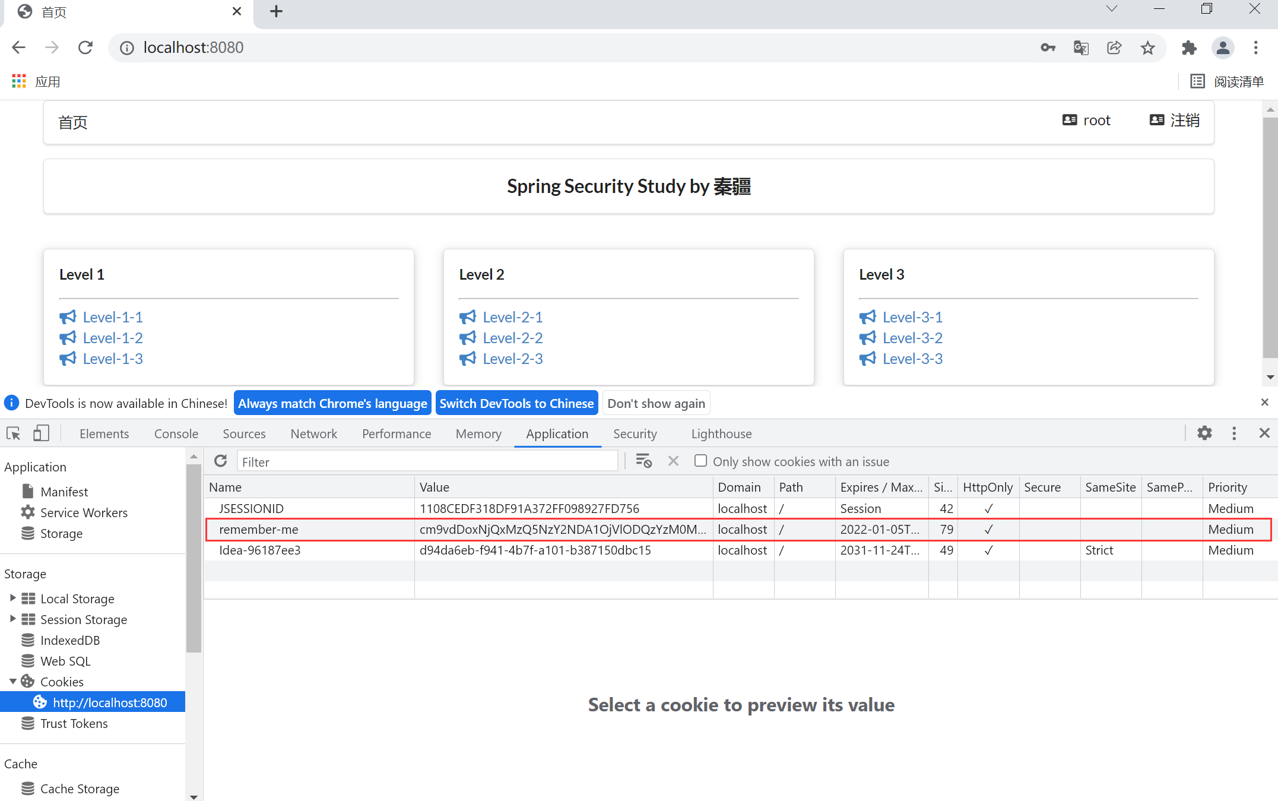The height and width of the screenshot is (801, 1278).
Task: Switch to the Sources tab
Action: pos(244,434)
